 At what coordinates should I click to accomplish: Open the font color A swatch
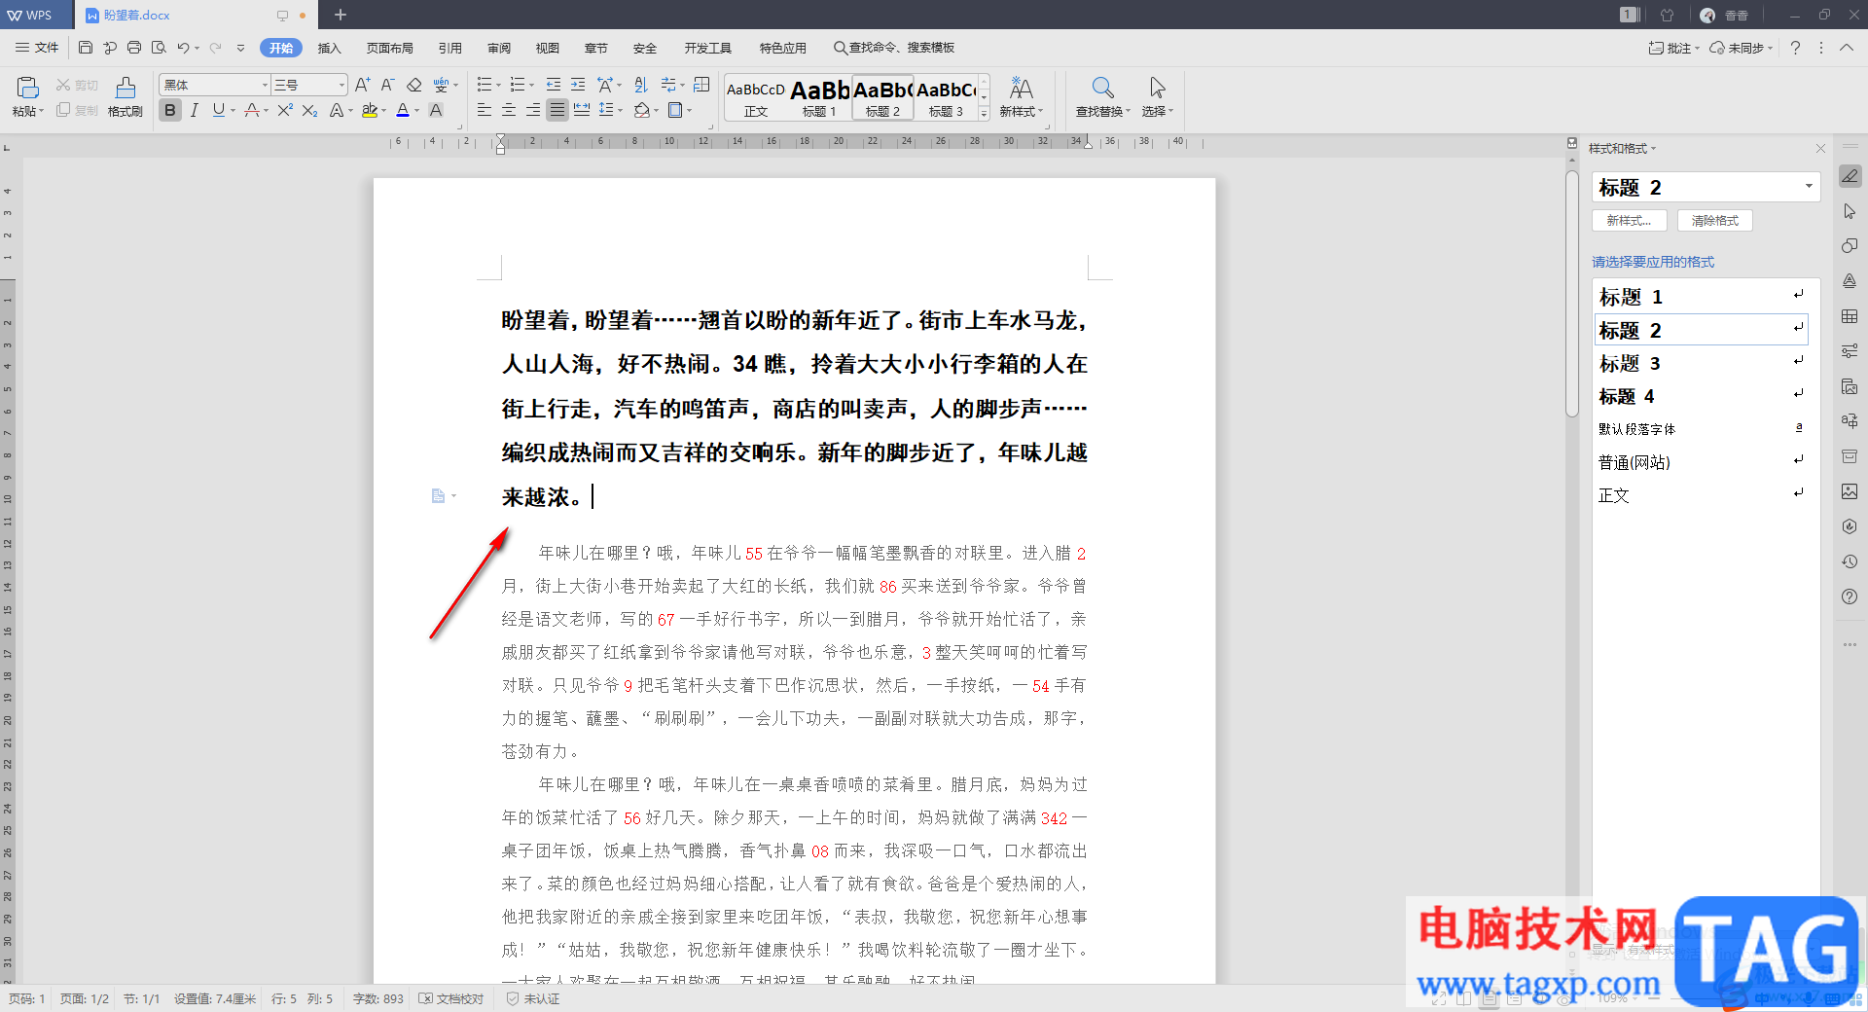pyautogui.click(x=403, y=111)
